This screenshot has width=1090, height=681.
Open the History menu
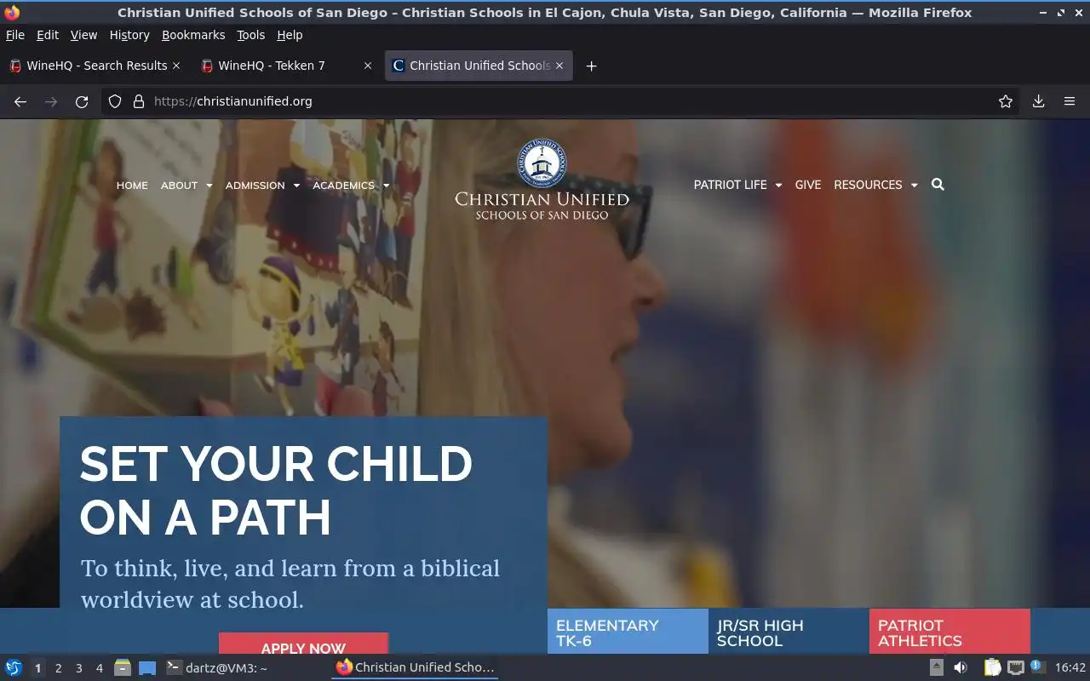pos(129,35)
